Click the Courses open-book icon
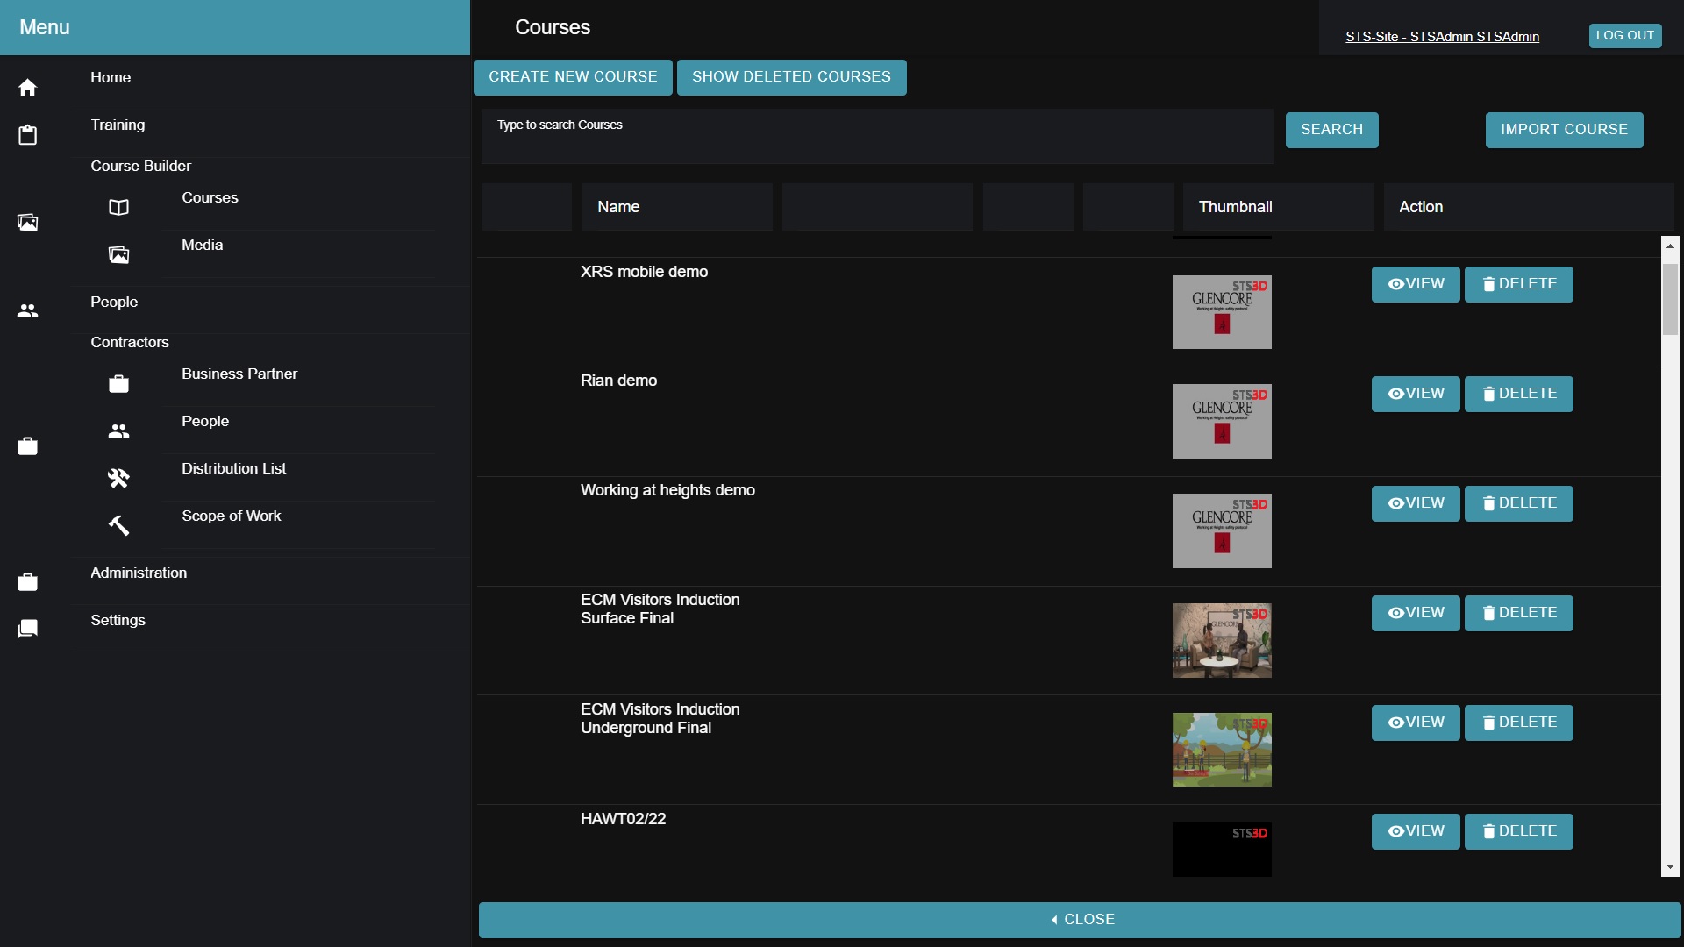Image resolution: width=1684 pixels, height=947 pixels. tap(118, 208)
